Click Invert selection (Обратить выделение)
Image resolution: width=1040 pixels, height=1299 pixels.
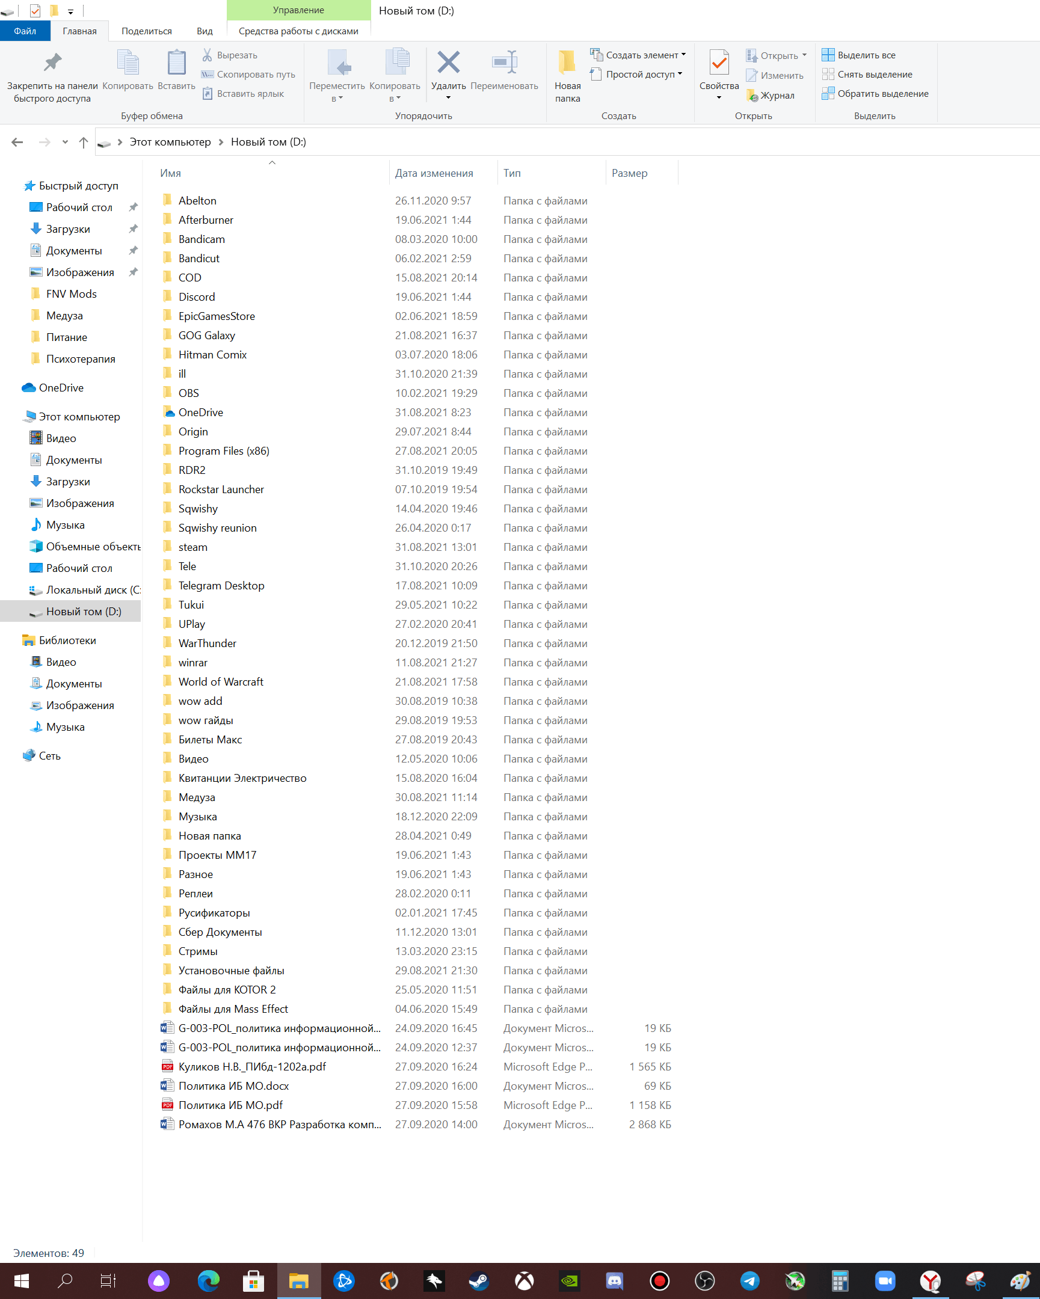point(875,93)
